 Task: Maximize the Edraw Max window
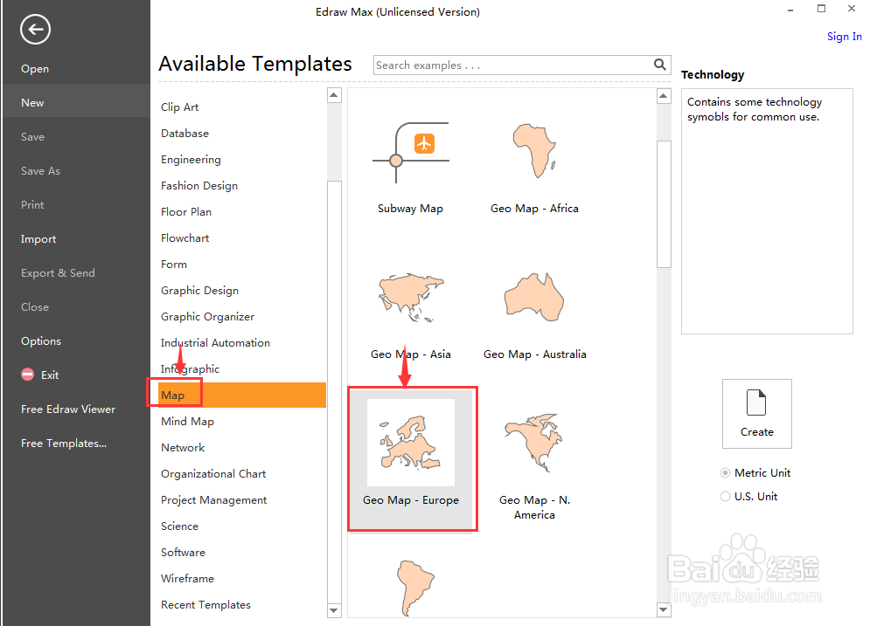point(821,9)
